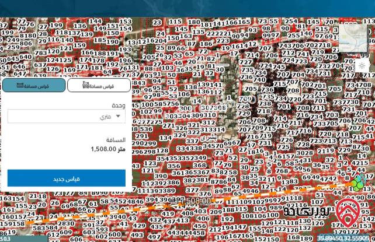This screenshot has height=242, width=375.
Task: Select the 1,508.00 متر distance value
Action: pos(108,149)
